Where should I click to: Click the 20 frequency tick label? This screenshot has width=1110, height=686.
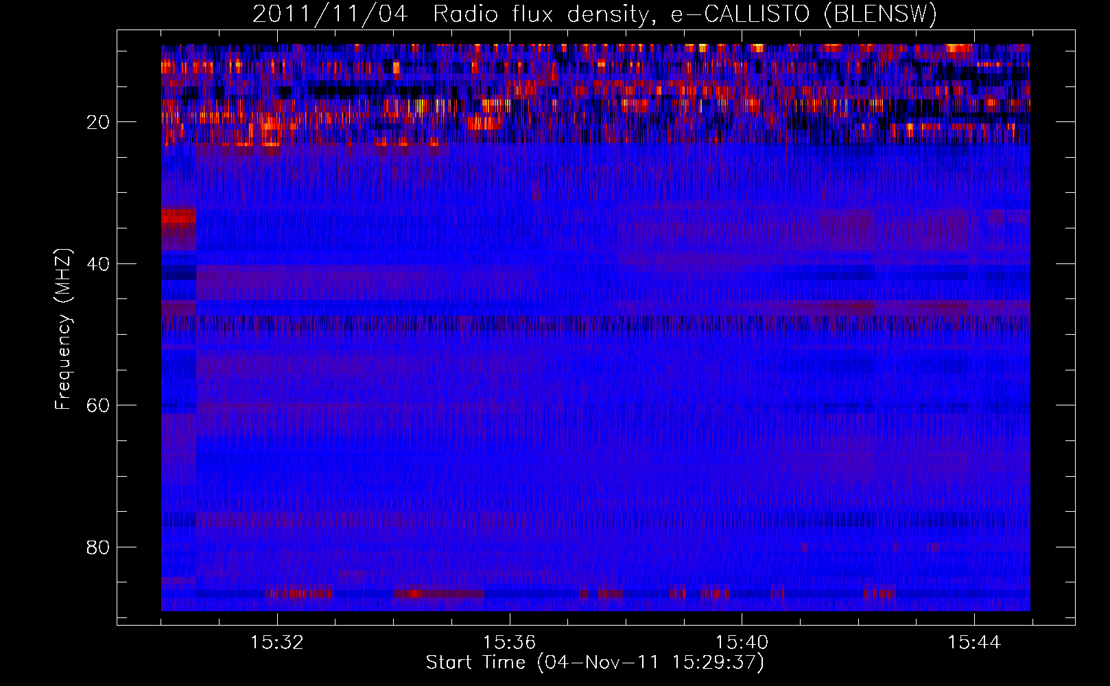coord(99,122)
